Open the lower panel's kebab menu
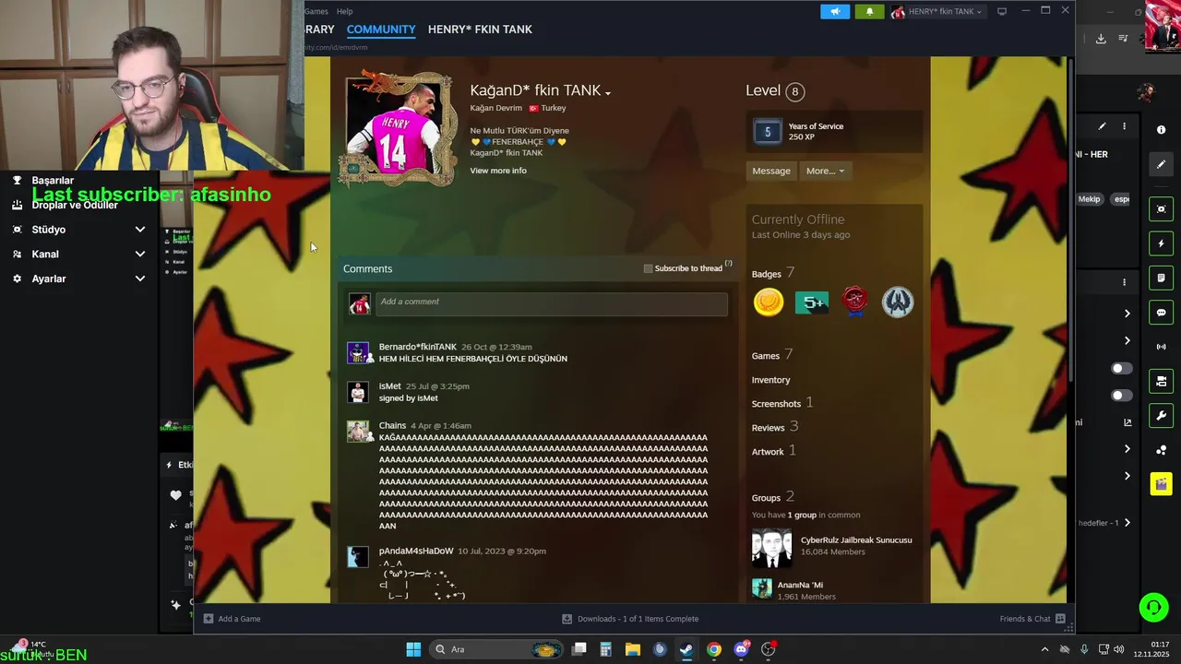Image resolution: width=1181 pixels, height=664 pixels. pyautogui.click(x=1124, y=282)
